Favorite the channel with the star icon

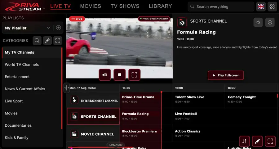point(258,22)
